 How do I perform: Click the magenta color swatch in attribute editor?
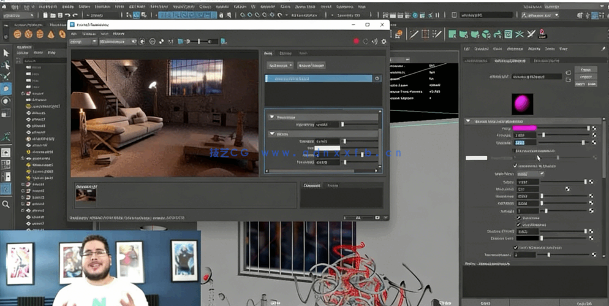525,128
